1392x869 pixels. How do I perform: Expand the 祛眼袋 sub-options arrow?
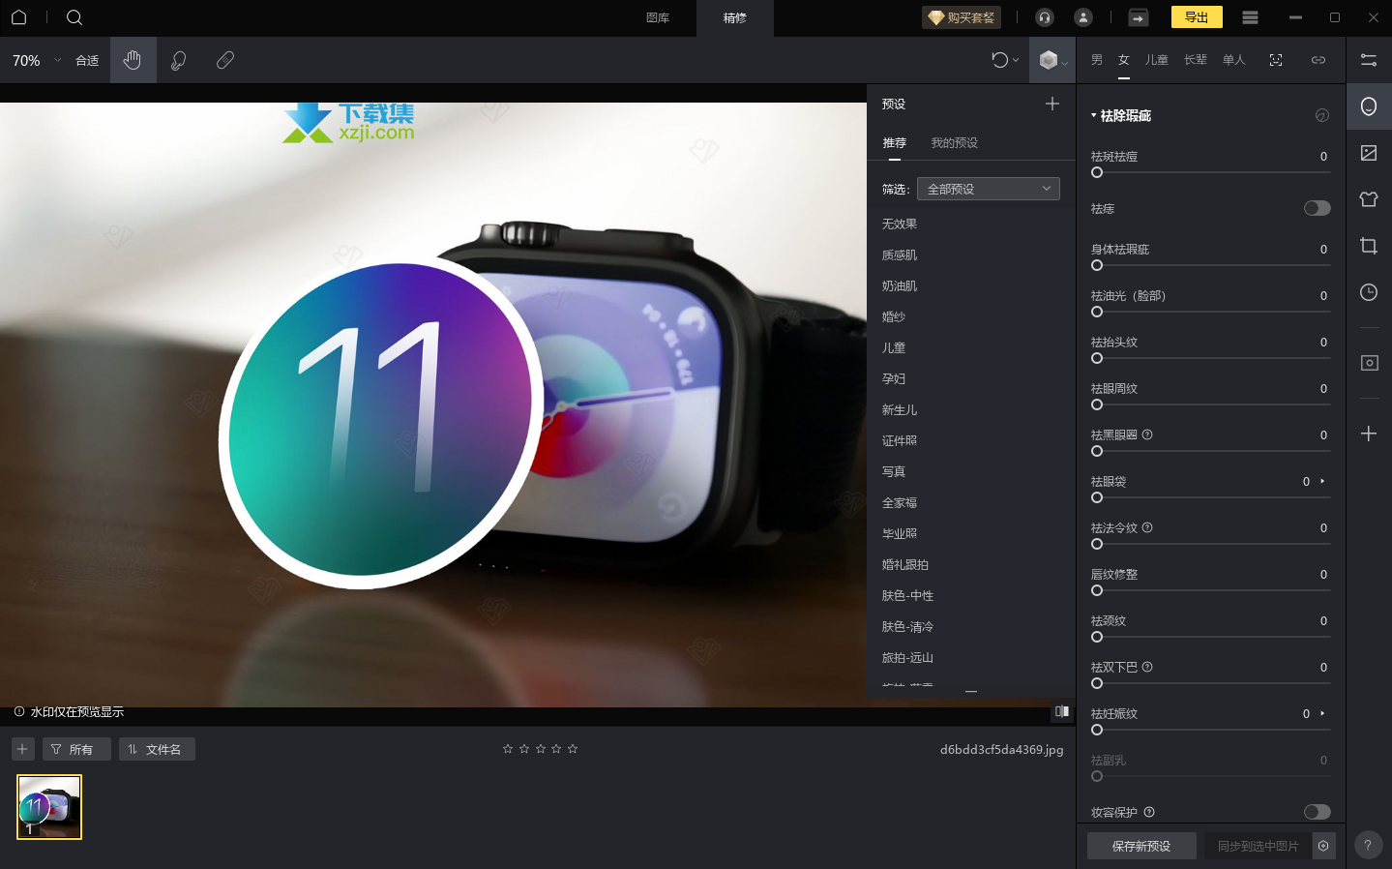tap(1322, 481)
